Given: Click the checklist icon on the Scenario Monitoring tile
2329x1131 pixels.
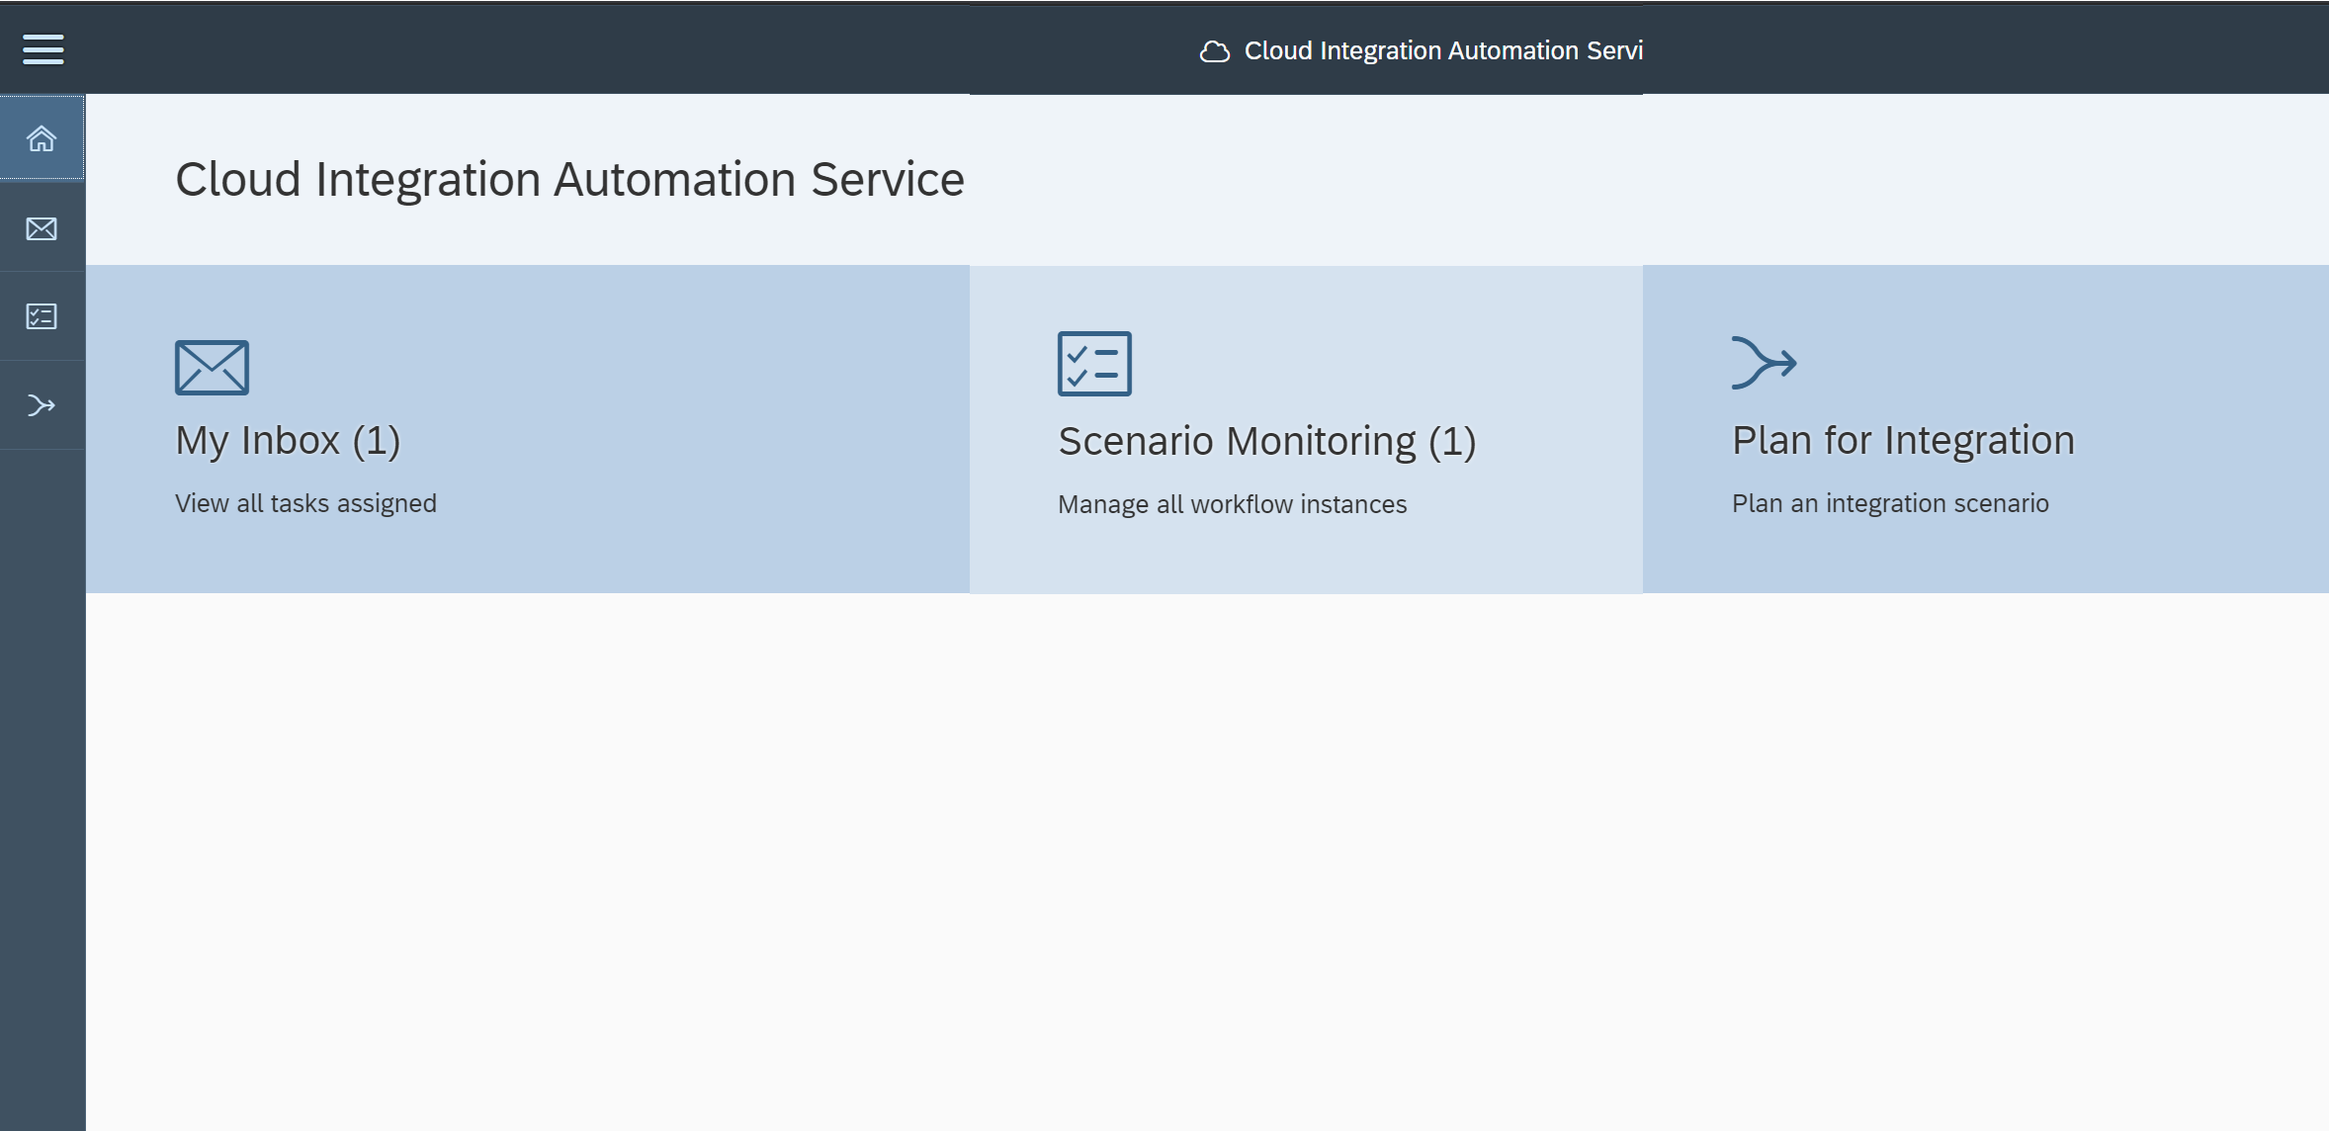Looking at the screenshot, I should click(x=1094, y=364).
